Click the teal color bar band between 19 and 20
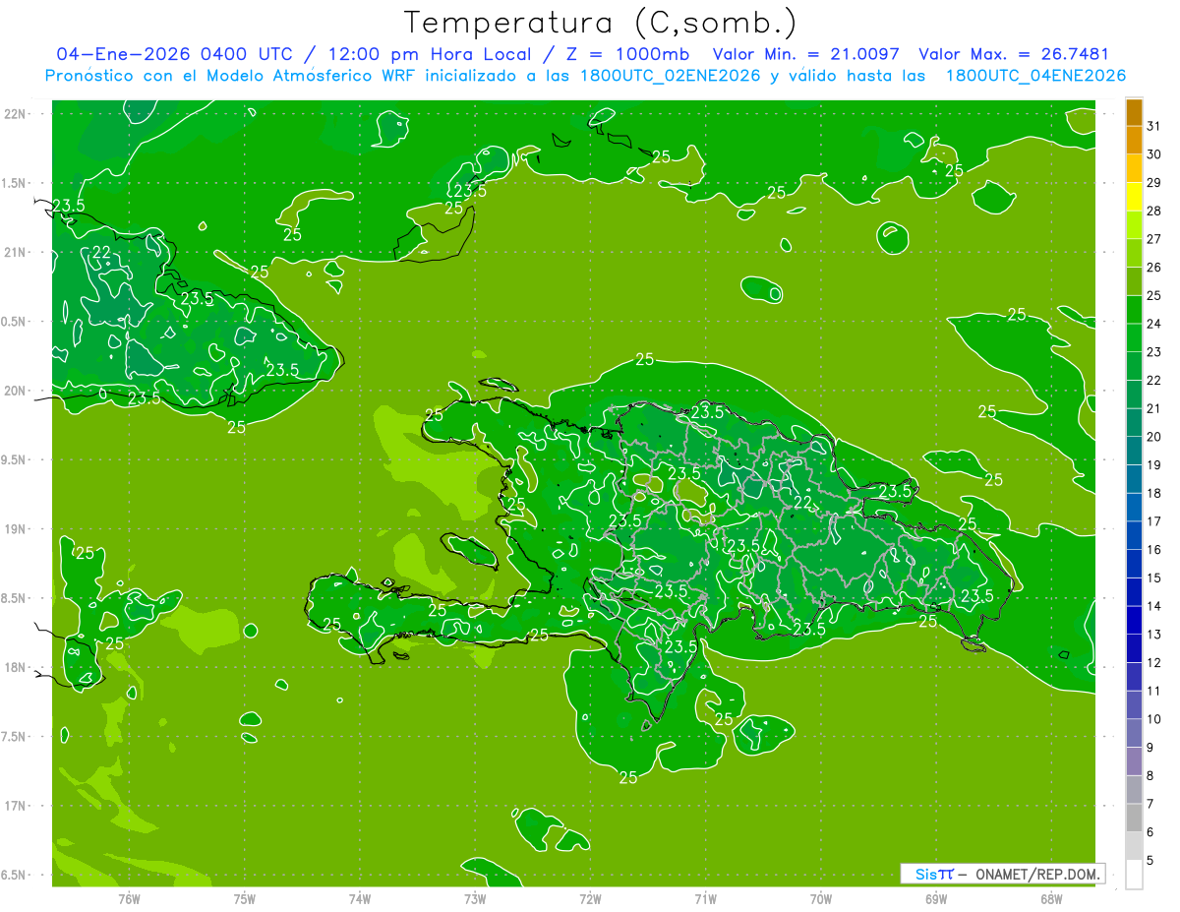 tap(1134, 451)
